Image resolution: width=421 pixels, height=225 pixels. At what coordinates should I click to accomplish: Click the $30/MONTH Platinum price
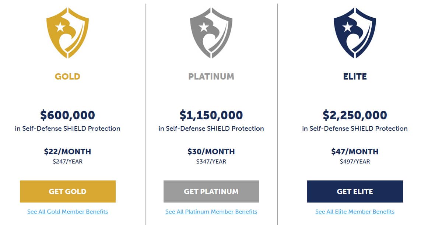[211, 151]
